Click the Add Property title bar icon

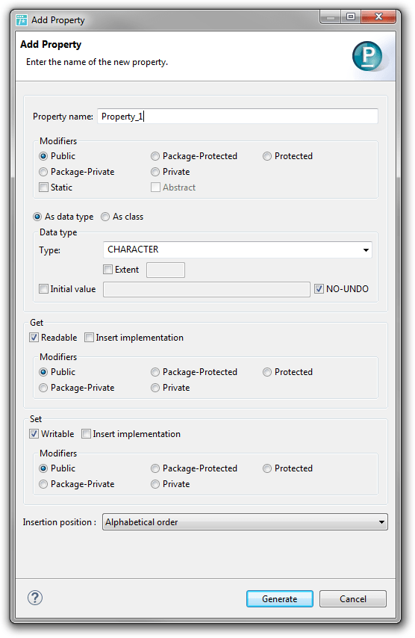pos(22,20)
